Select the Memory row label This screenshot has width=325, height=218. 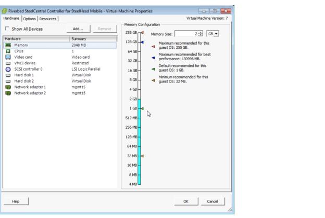pos(21,45)
